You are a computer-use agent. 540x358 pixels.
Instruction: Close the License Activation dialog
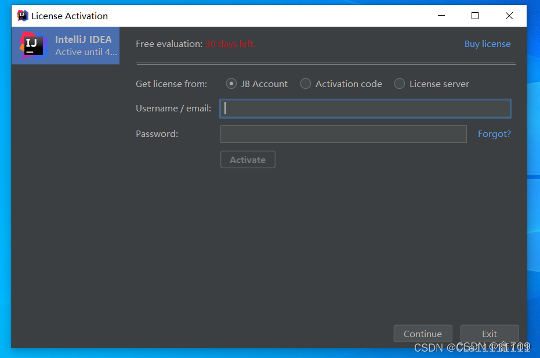(509, 16)
